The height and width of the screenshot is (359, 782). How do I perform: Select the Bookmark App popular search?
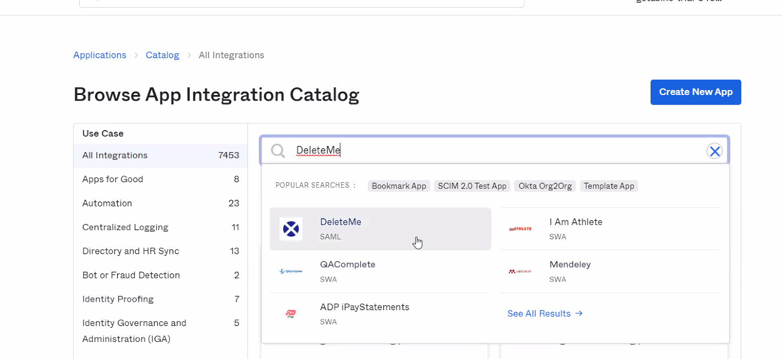[399, 186]
